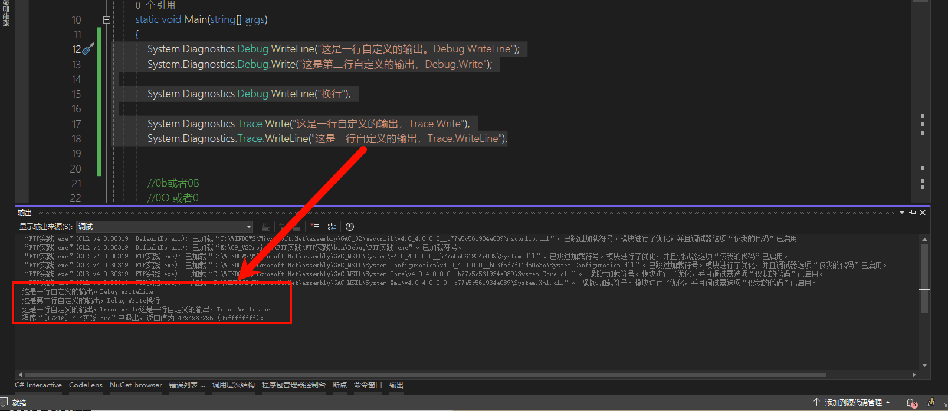Click the Trace.Write code on line 17
Image resolution: width=948 pixels, height=411 pixels.
tap(309, 124)
